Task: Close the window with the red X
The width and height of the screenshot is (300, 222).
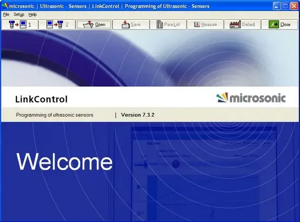Action: click(293, 6)
